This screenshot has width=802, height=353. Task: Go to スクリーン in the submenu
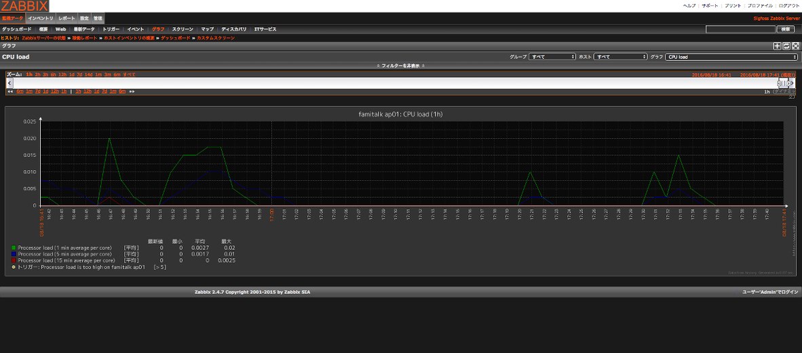pyautogui.click(x=183, y=30)
